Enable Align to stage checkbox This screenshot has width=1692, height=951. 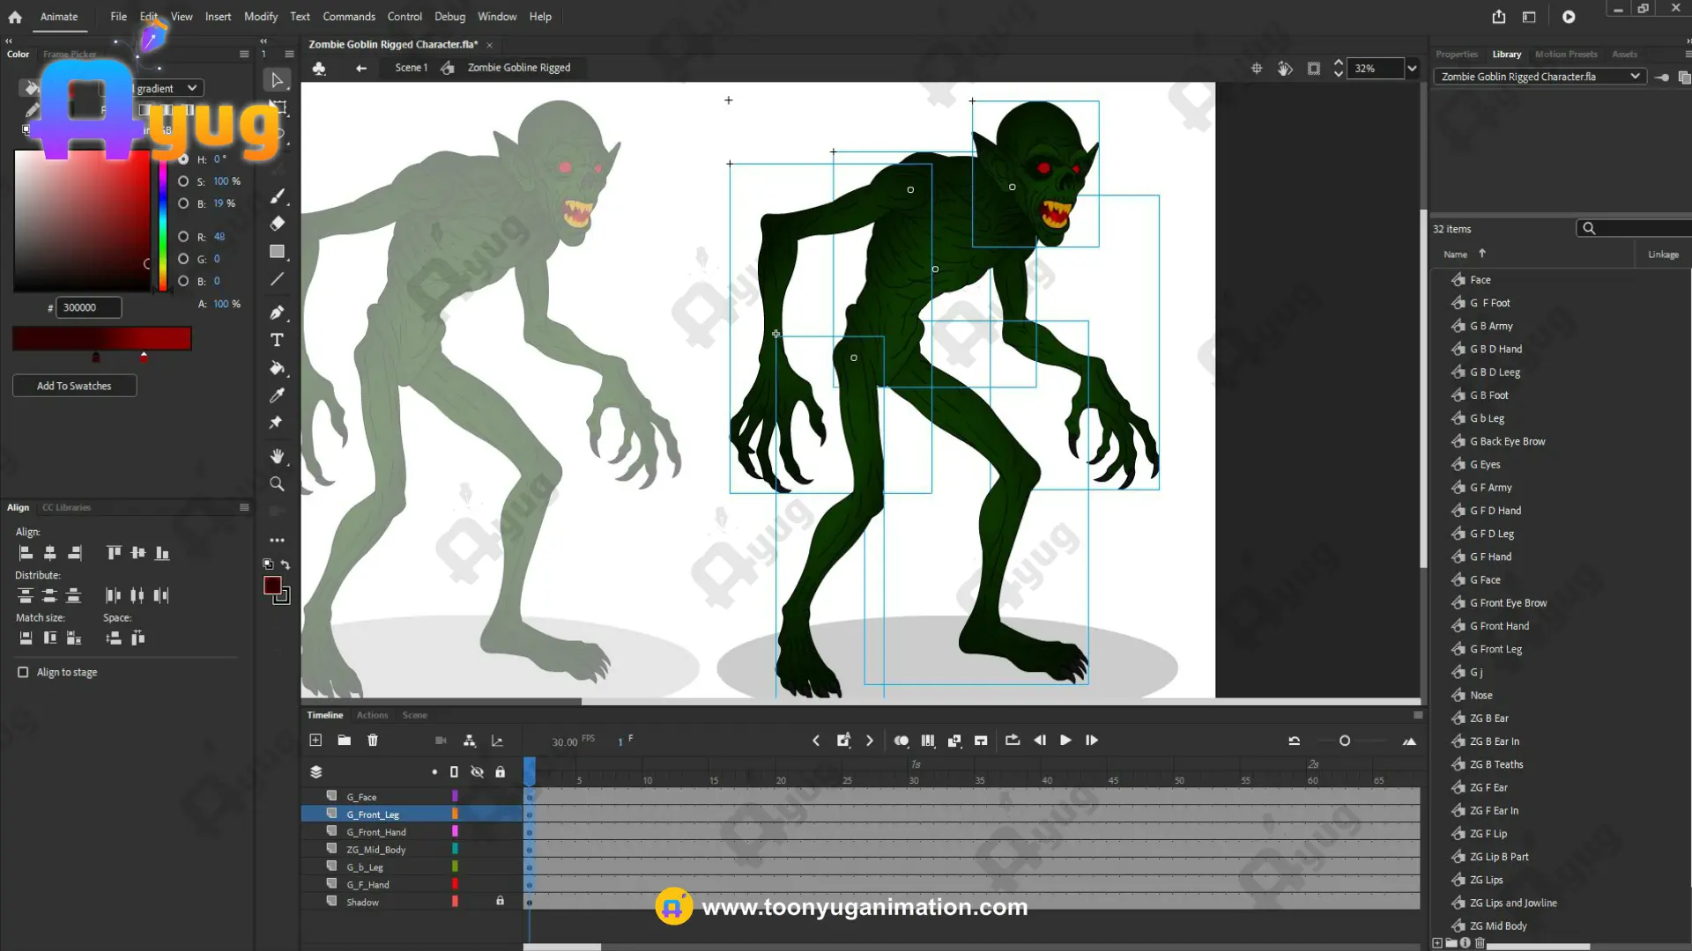tap(23, 672)
